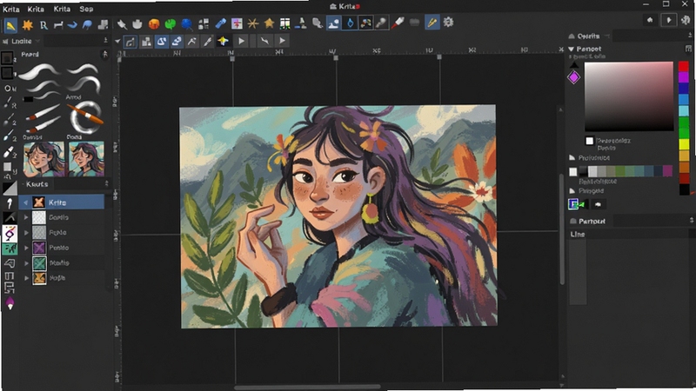Click the Oselits panel header
The height and width of the screenshot is (391, 696).
[588, 36]
